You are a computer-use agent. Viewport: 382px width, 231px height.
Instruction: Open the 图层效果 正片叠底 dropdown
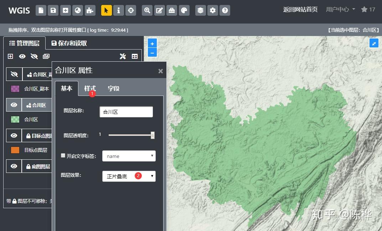(129, 176)
